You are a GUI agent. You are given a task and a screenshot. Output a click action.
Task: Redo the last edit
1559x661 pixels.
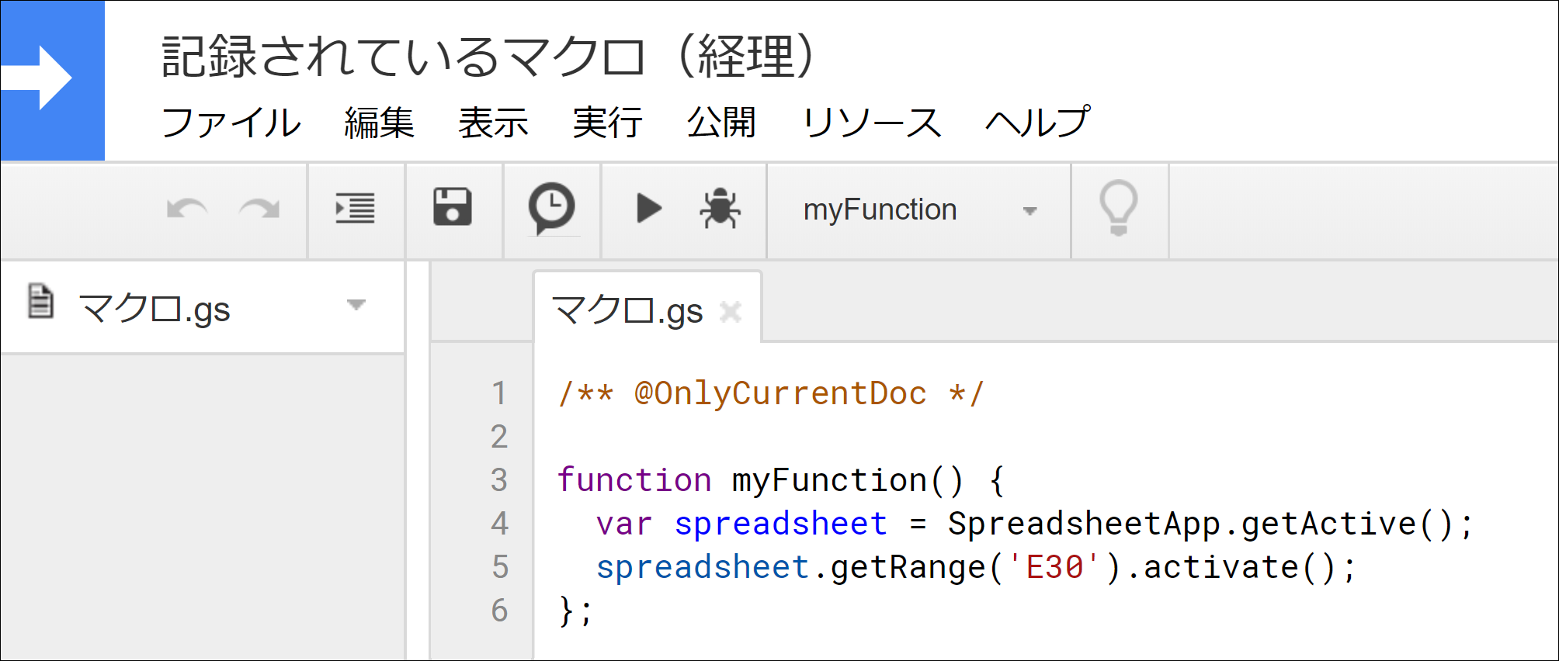click(259, 209)
